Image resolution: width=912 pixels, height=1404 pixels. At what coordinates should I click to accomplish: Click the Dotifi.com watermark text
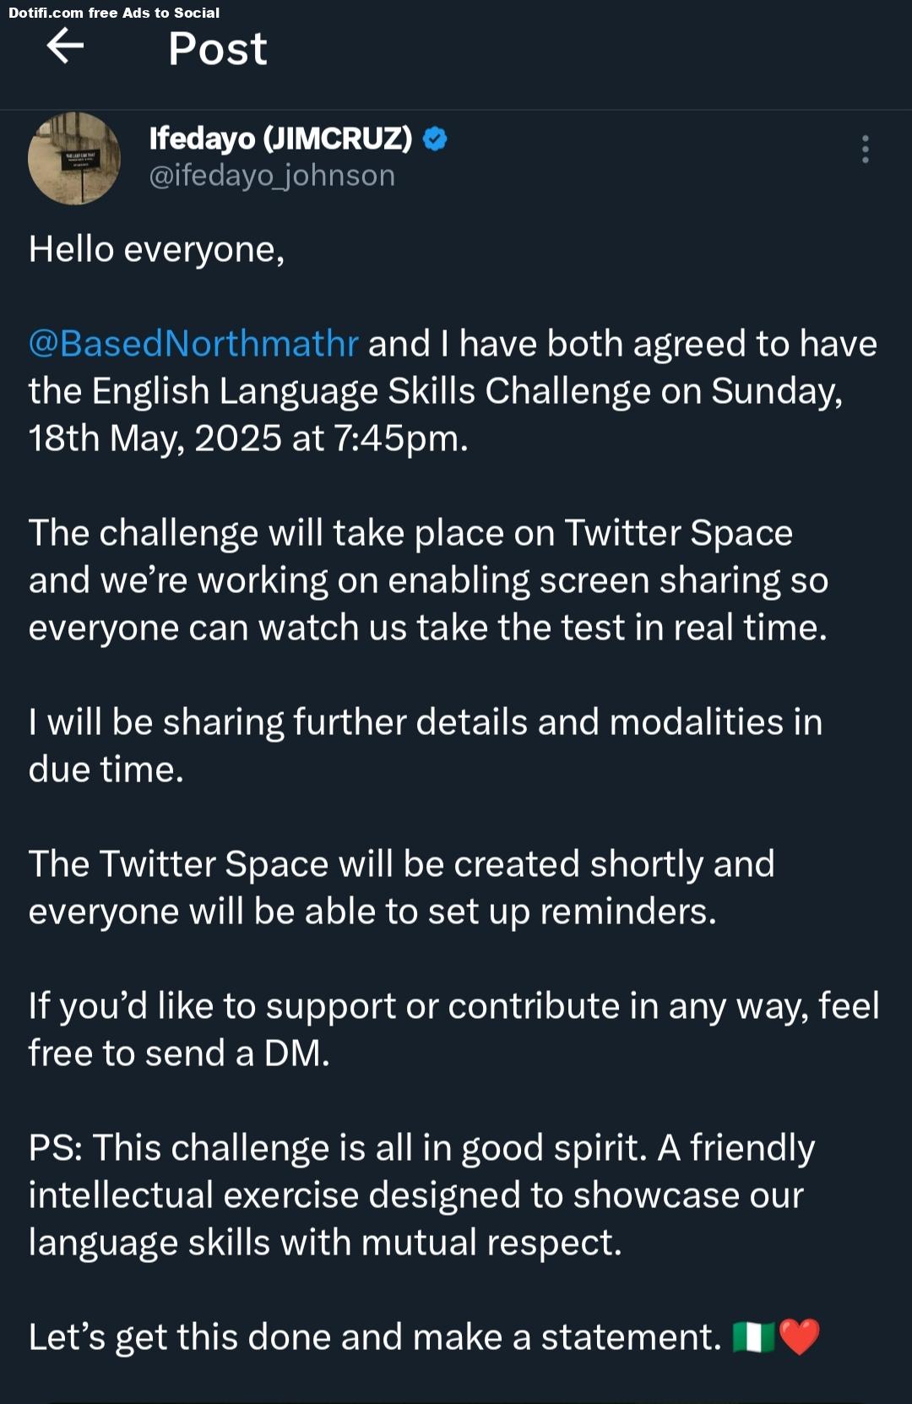114,13
